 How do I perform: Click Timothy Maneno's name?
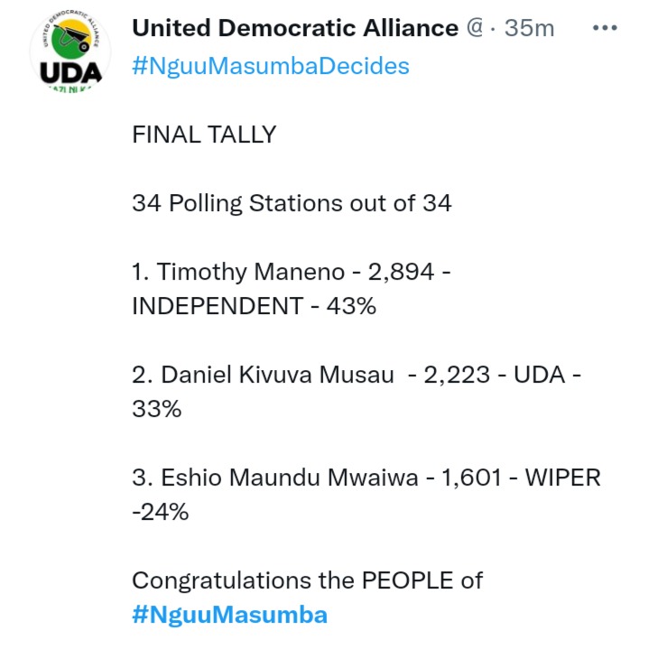coord(251,273)
